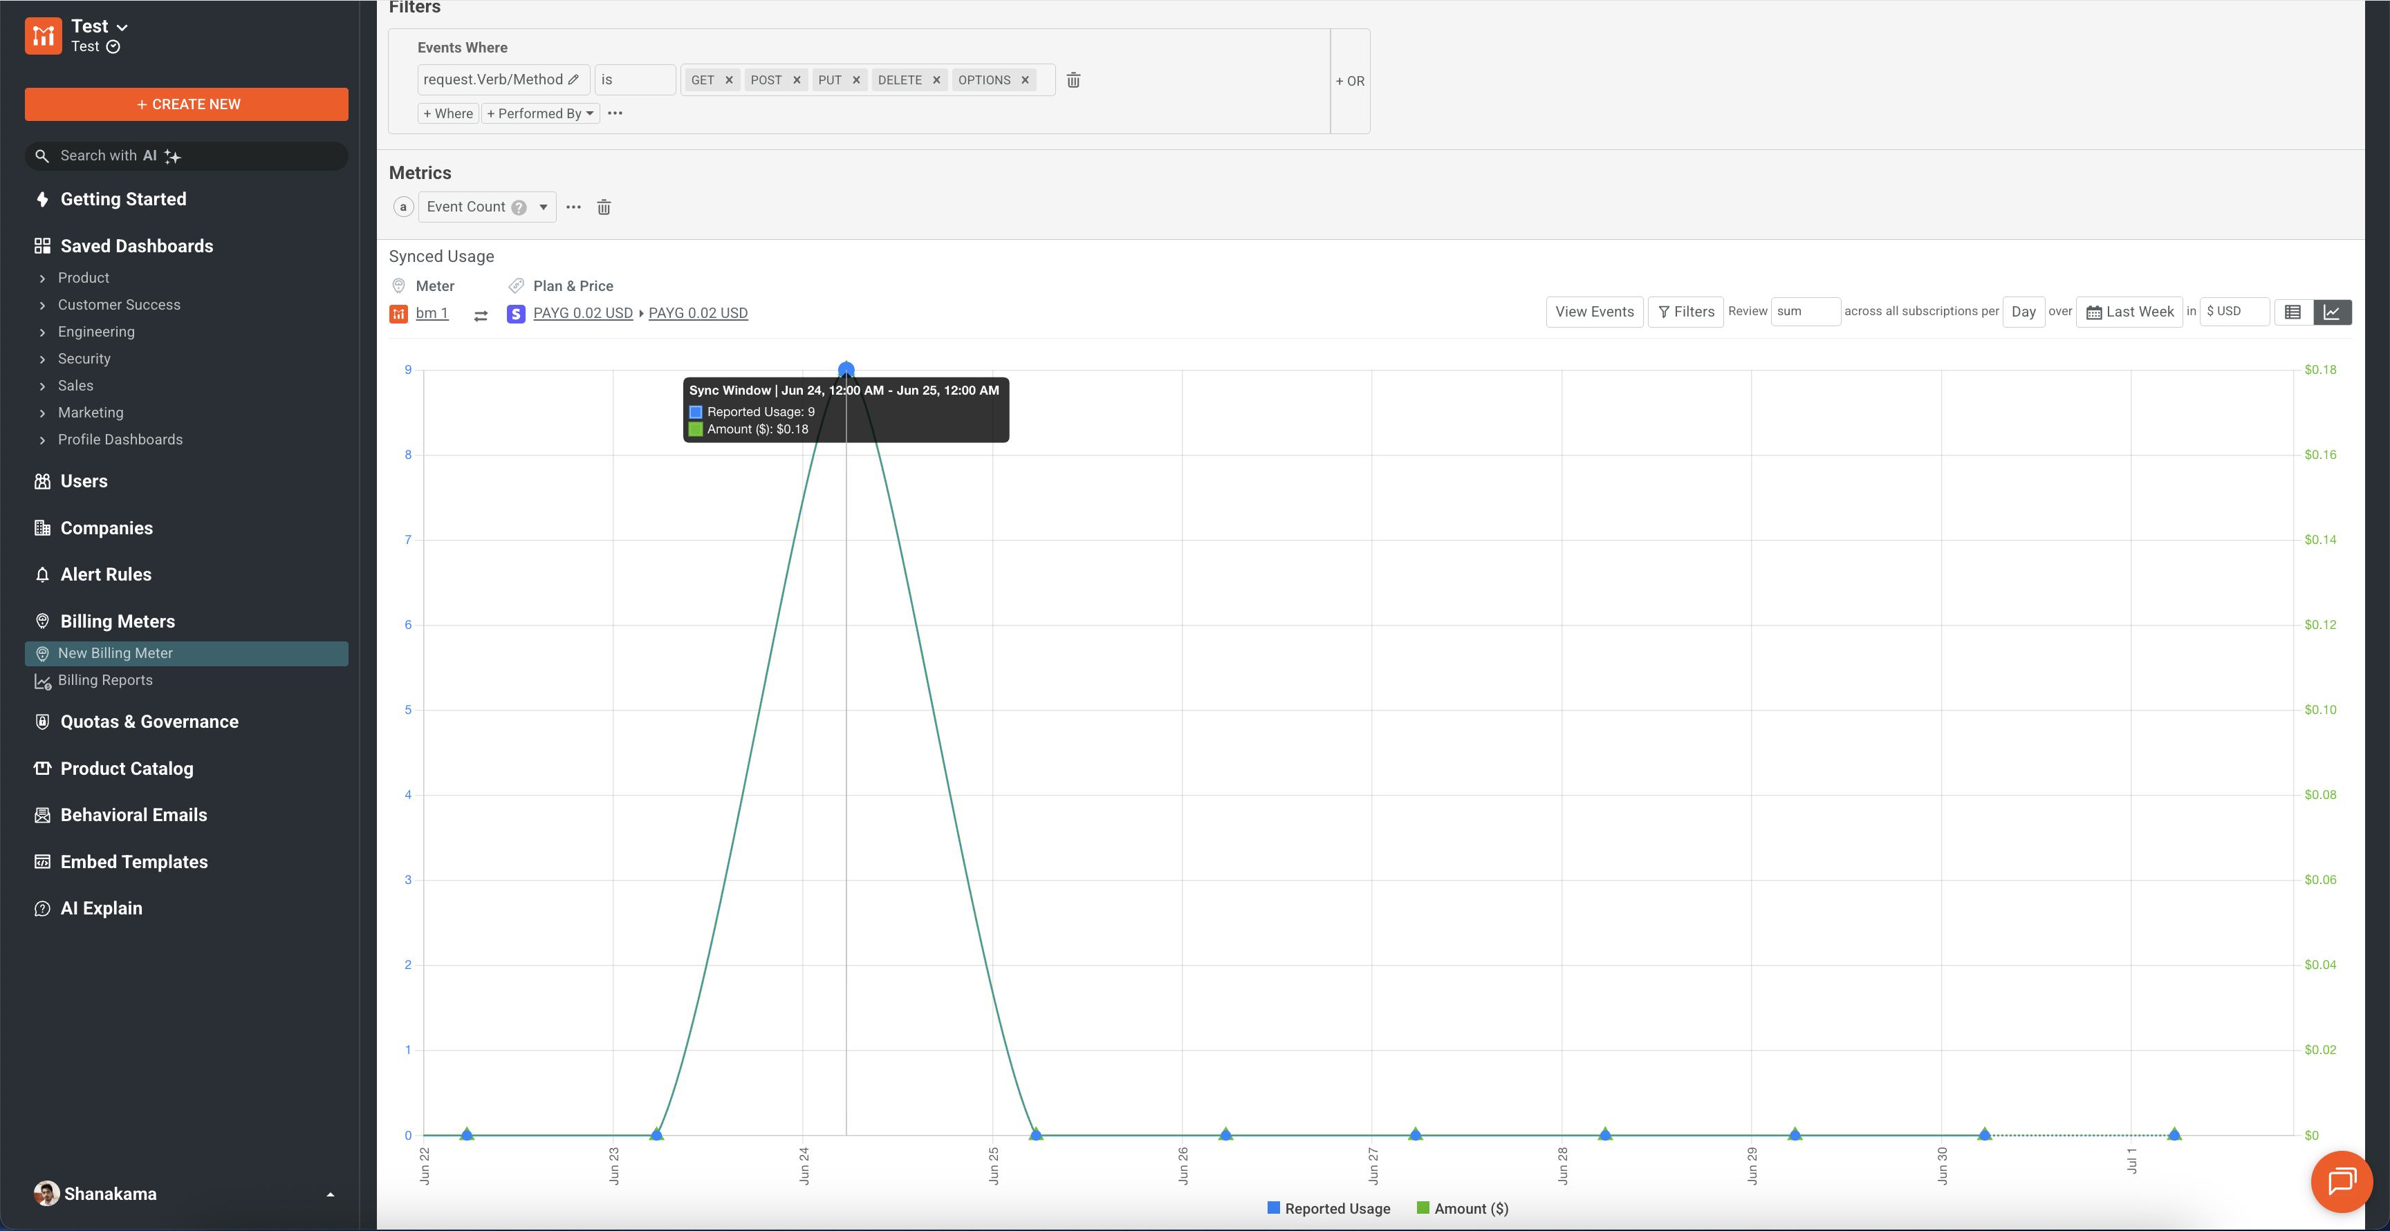Focus the Search with AI field
Image resolution: width=2390 pixels, height=1231 pixels.
(x=187, y=156)
